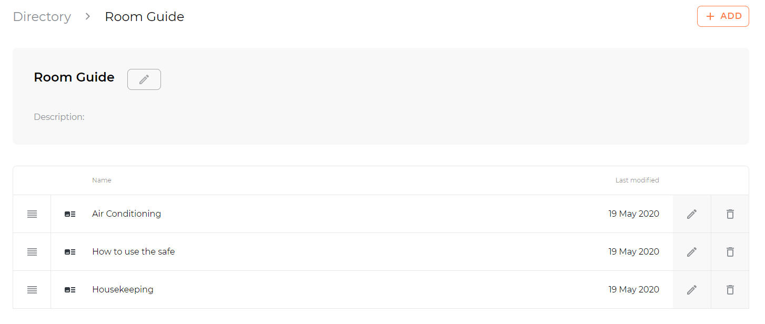Delete the Air Conditioning entry
This screenshot has height=324, width=765.
point(730,214)
